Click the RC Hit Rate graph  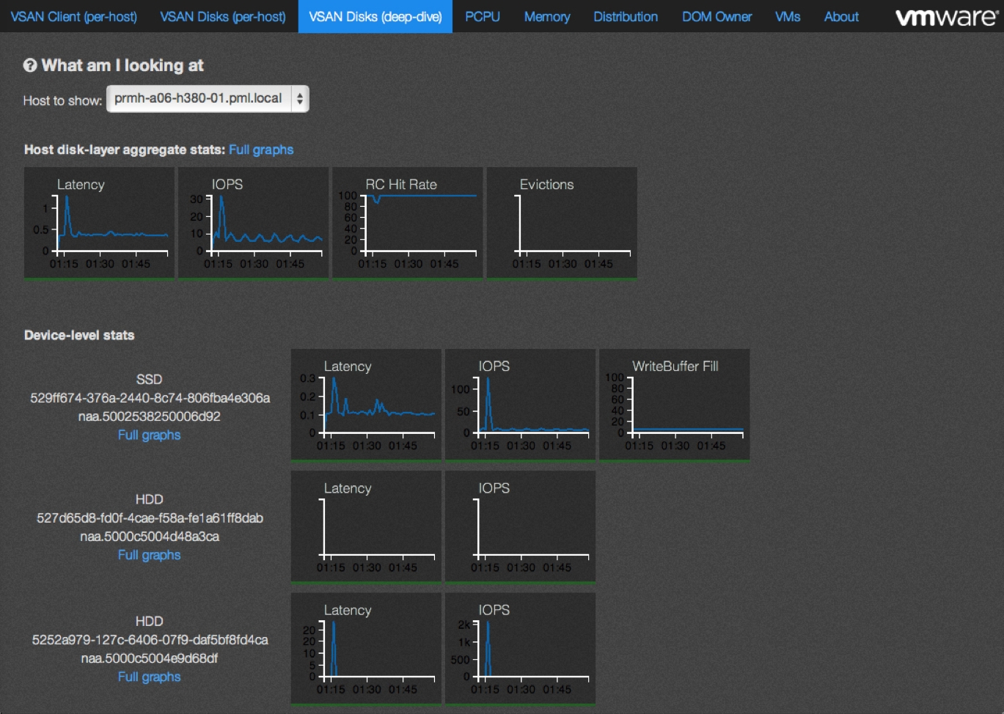click(408, 223)
